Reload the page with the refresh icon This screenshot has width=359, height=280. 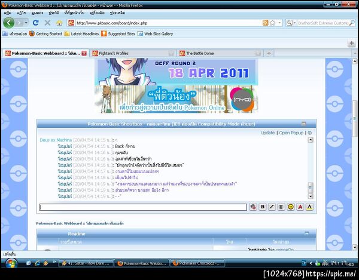(35, 23)
